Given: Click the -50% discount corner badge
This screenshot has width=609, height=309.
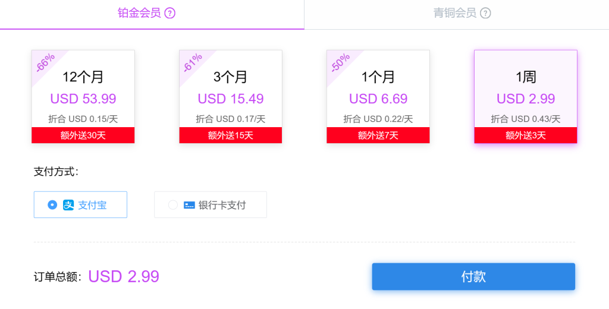Looking at the screenshot, I should click(x=340, y=63).
